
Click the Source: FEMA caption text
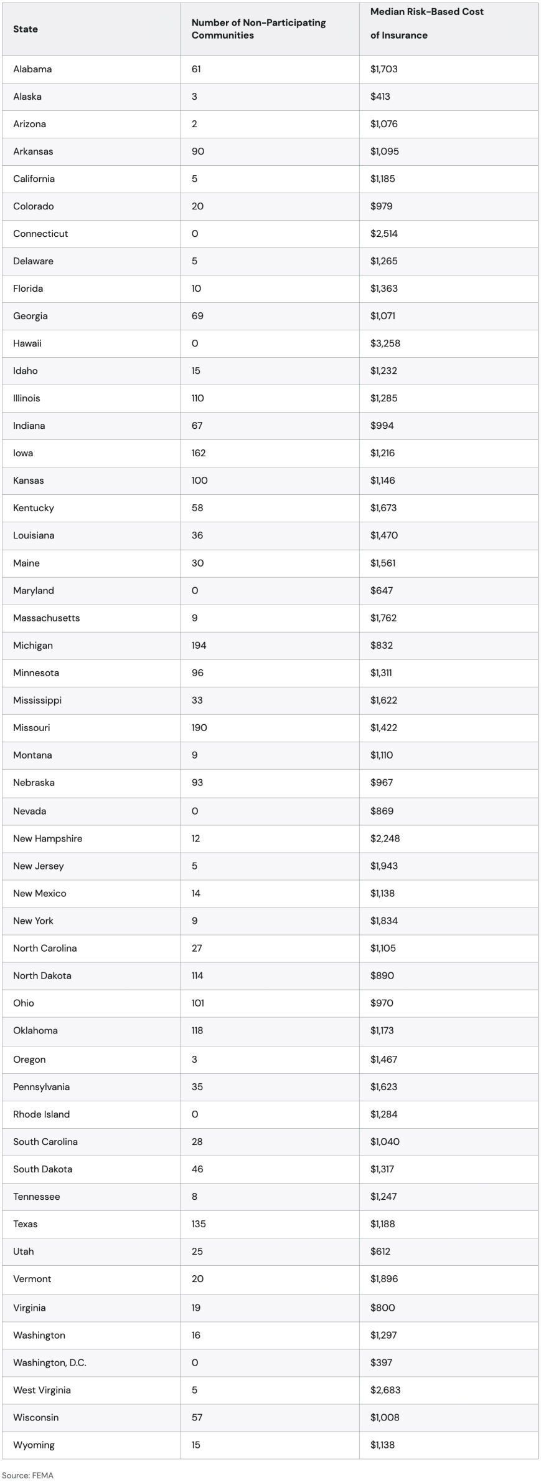(x=27, y=1475)
